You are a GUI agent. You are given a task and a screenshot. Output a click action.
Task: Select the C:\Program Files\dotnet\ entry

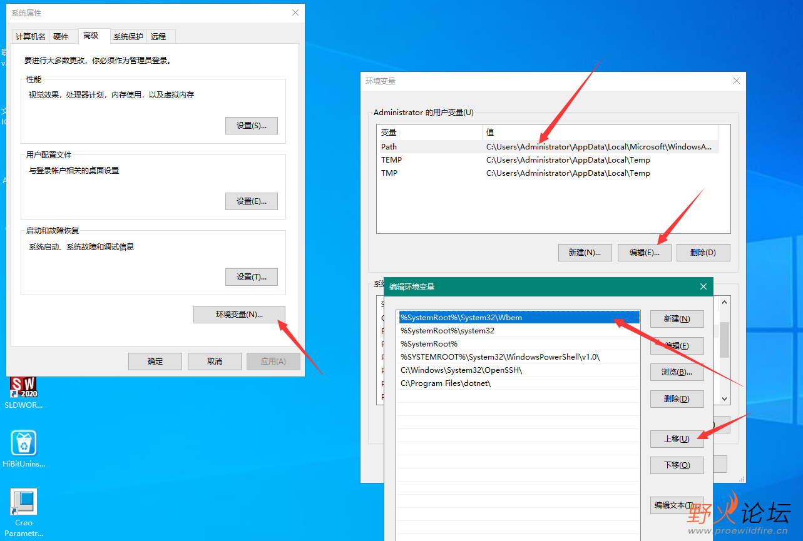[x=518, y=383]
